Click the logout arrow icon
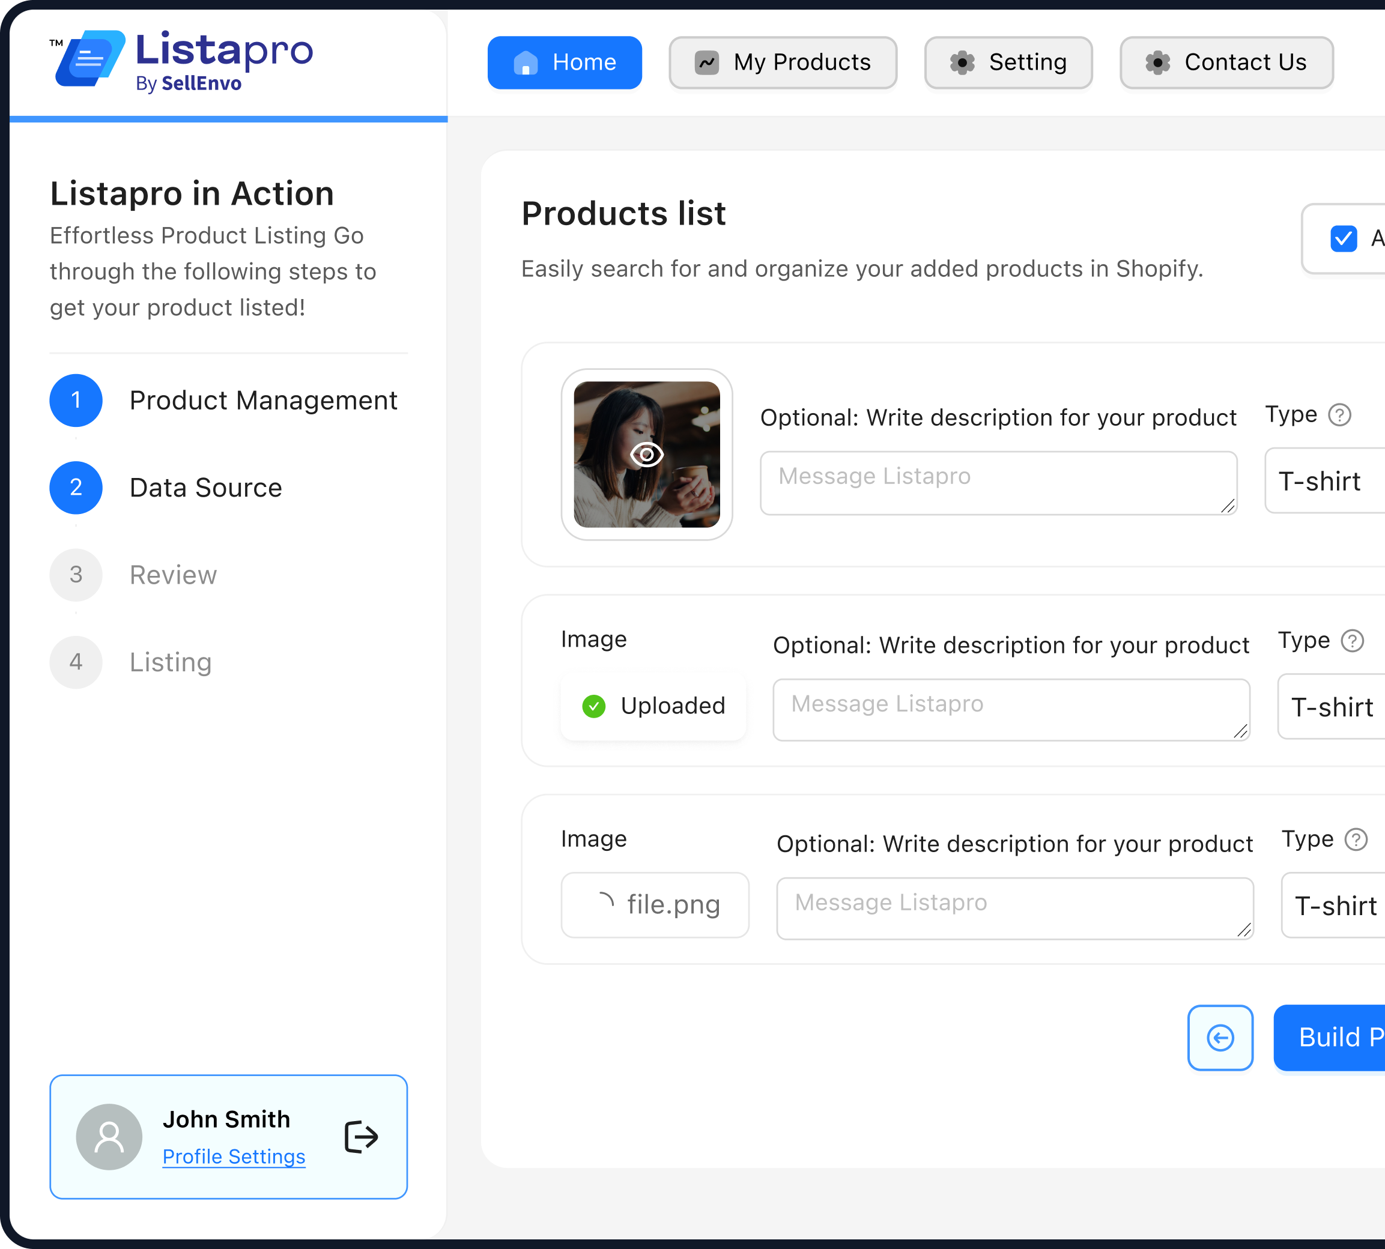Image resolution: width=1385 pixels, height=1249 pixels. (361, 1137)
